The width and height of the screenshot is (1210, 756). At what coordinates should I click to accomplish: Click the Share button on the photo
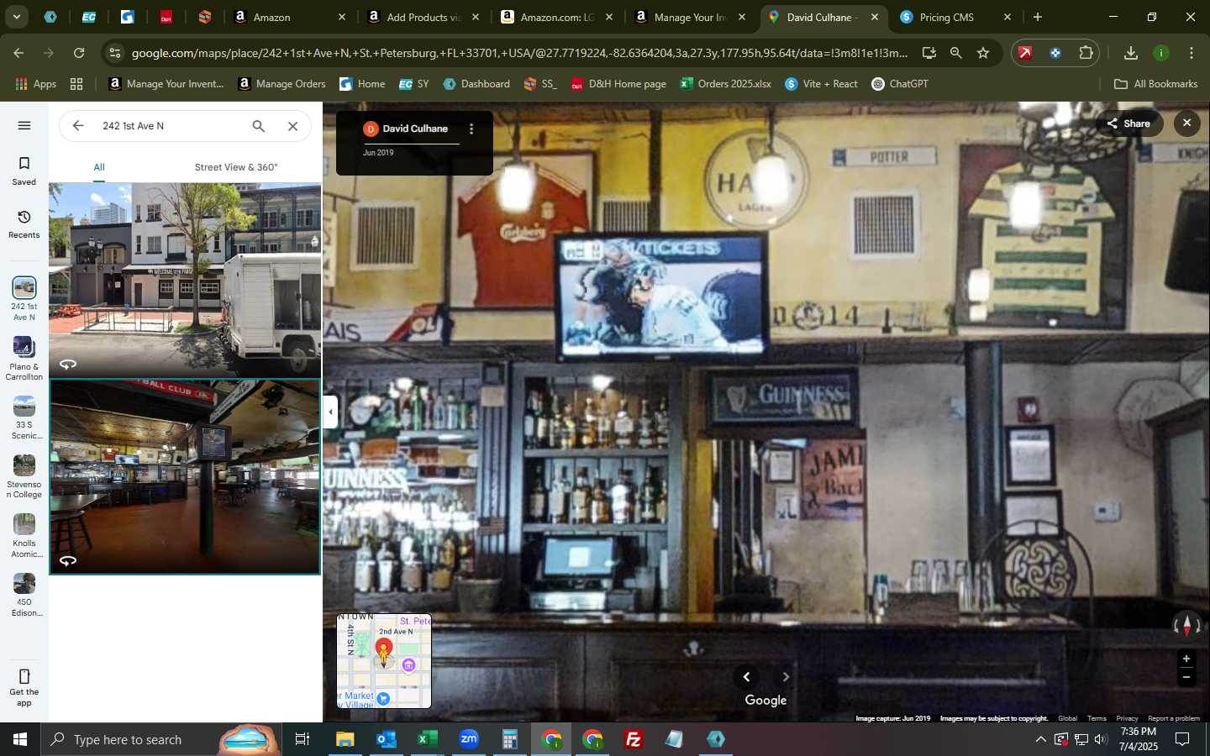coord(1128,123)
